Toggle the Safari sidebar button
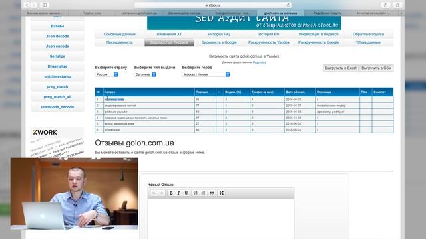Screen dimensions: 426x239 tap(45, 5)
